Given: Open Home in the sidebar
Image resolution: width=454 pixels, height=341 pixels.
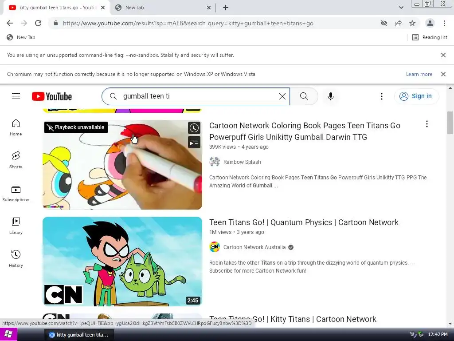Looking at the screenshot, I should (16, 127).
